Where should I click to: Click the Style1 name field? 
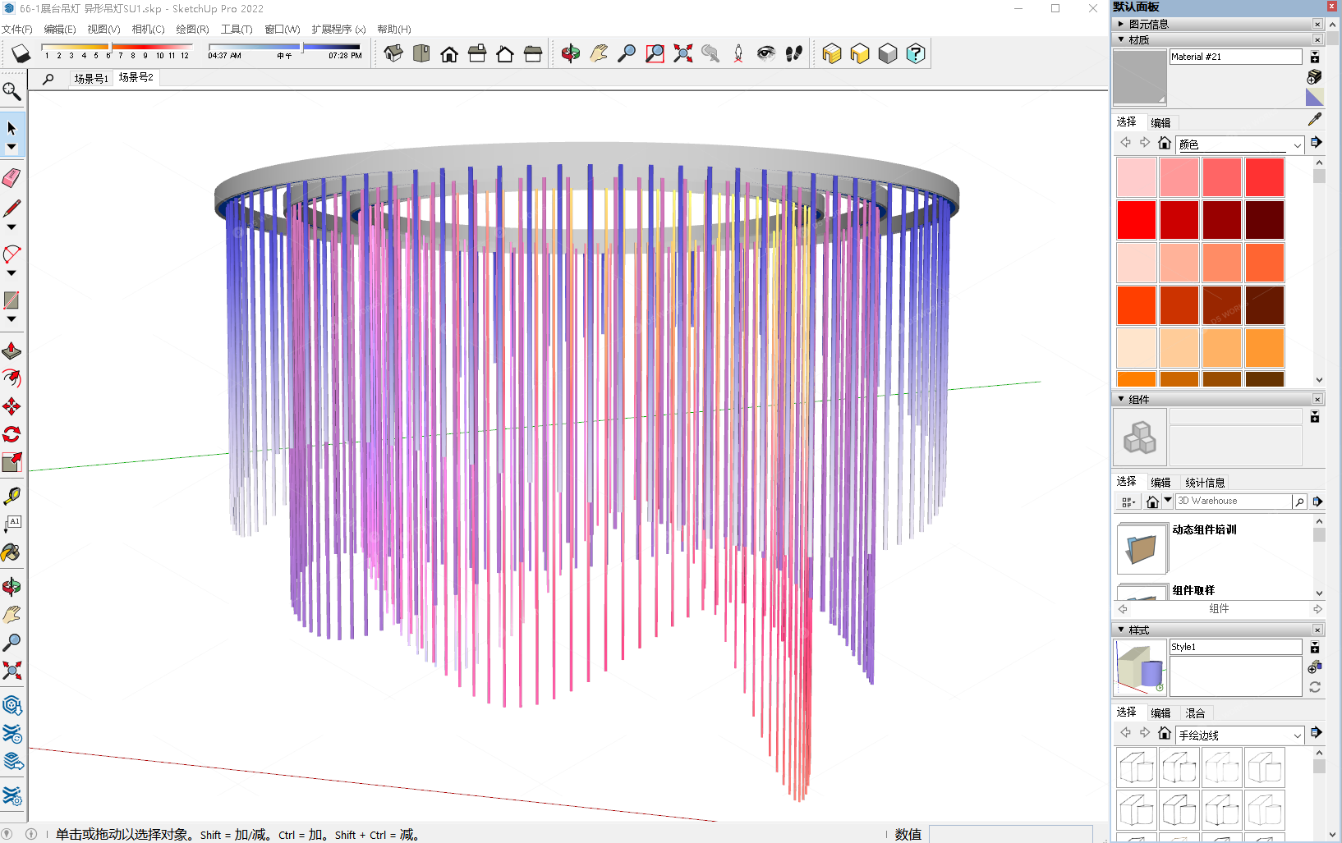(1235, 647)
